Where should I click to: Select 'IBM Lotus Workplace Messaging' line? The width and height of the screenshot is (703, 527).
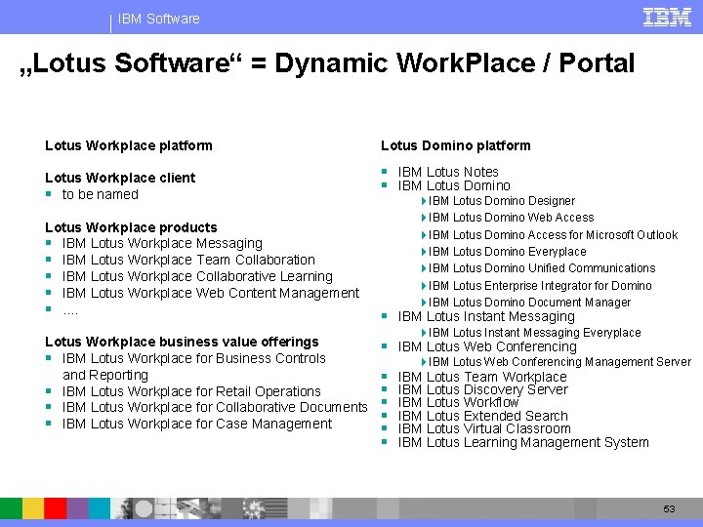[162, 243]
